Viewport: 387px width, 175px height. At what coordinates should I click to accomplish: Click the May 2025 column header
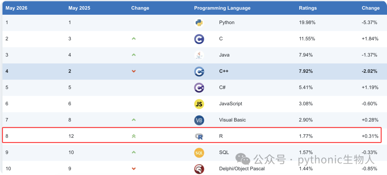tap(79, 8)
